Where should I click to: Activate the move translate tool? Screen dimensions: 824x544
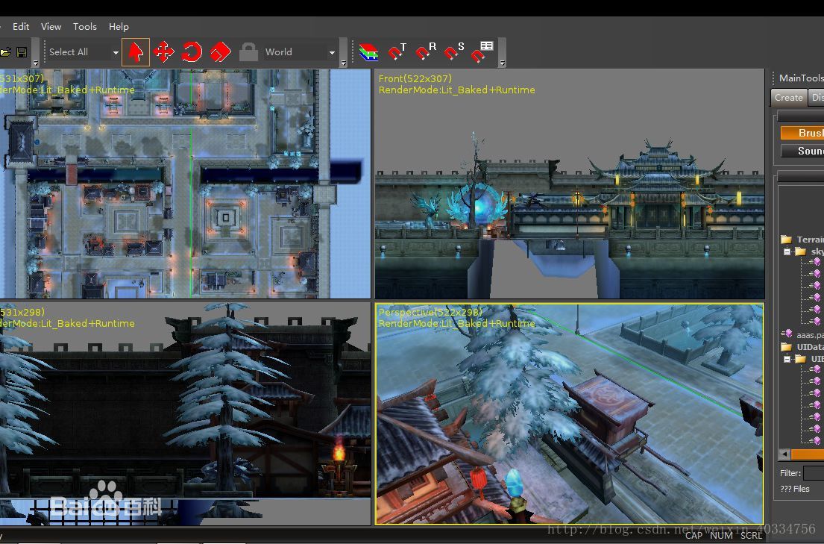163,52
